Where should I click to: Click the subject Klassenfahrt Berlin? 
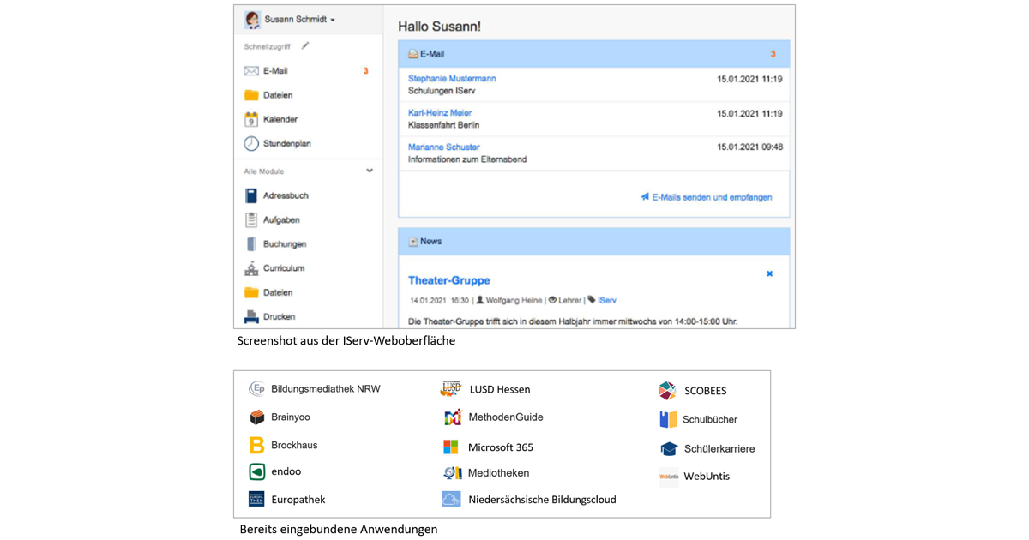(443, 125)
